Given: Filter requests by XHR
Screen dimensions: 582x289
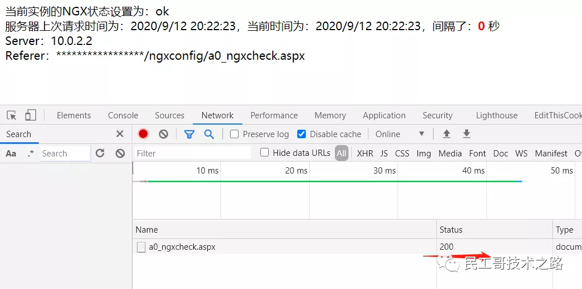Looking at the screenshot, I should tap(365, 153).
